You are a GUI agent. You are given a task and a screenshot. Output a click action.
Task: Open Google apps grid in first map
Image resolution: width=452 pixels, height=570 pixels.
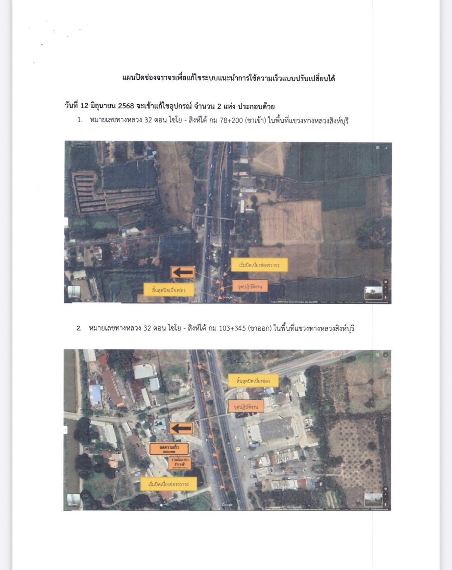377,148
